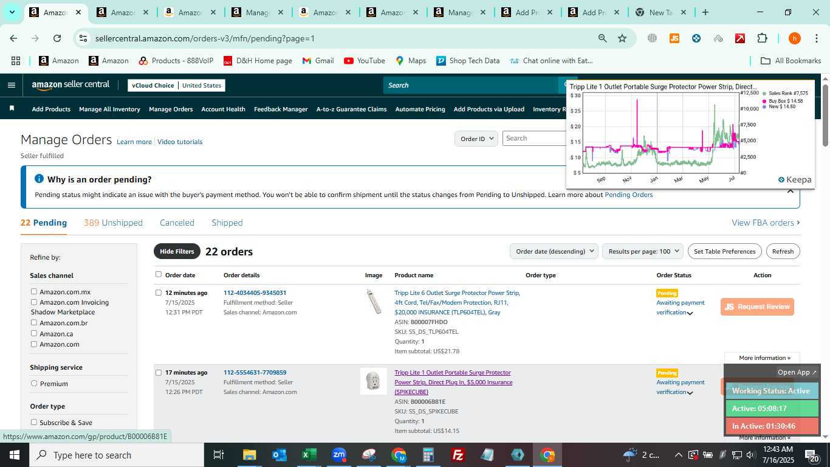Check Amazon.com Invoicing Shadow Marketplace
Screen dimensions: 830x467
pos(34,302)
